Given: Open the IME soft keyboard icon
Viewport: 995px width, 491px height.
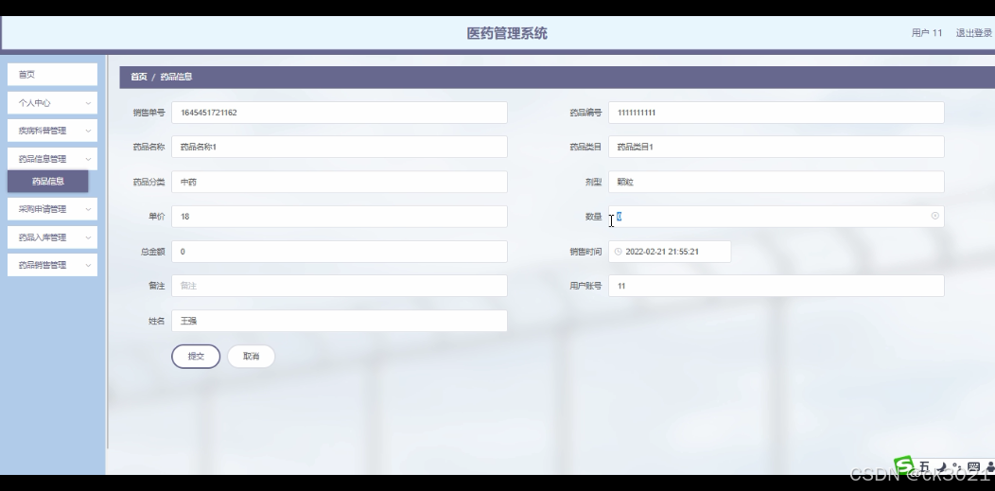Looking at the screenshot, I should pos(973,467).
